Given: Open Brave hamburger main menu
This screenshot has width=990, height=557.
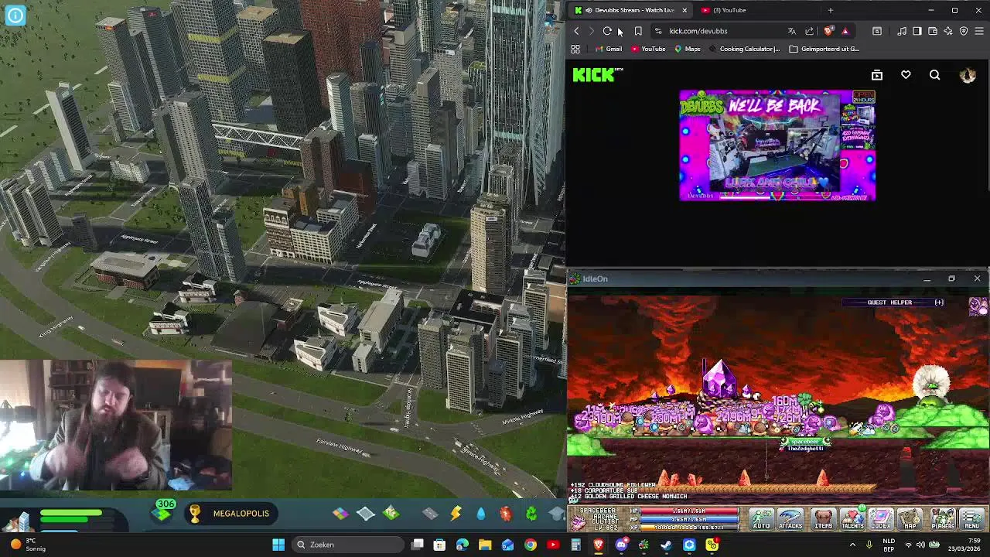Looking at the screenshot, I should (979, 31).
